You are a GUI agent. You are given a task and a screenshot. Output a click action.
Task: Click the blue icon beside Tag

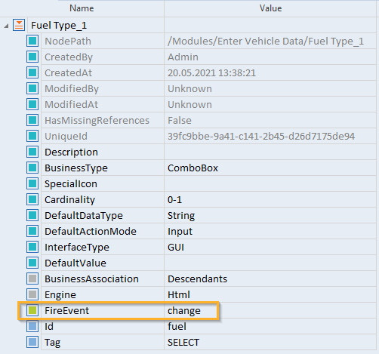pos(32,342)
